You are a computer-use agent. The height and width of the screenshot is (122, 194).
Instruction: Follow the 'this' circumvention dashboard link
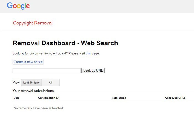click(88, 53)
